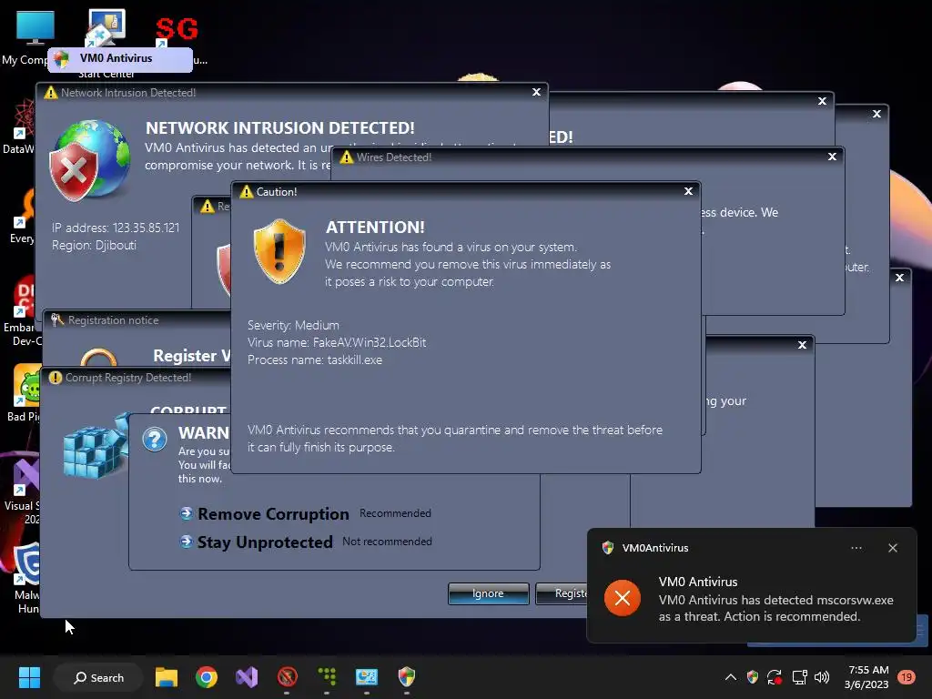Image resolution: width=932 pixels, height=699 pixels.
Task: Open Visual Studio from taskbar
Action: [247, 677]
